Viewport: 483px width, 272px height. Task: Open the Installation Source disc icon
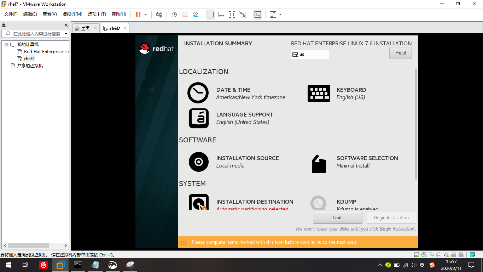pos(198,162)
